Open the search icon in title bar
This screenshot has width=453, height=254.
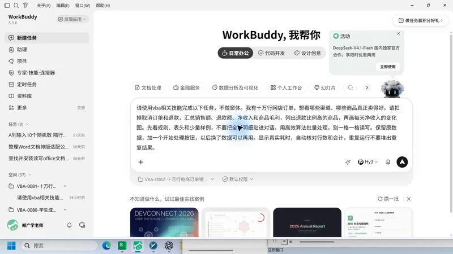pos(16,6)
